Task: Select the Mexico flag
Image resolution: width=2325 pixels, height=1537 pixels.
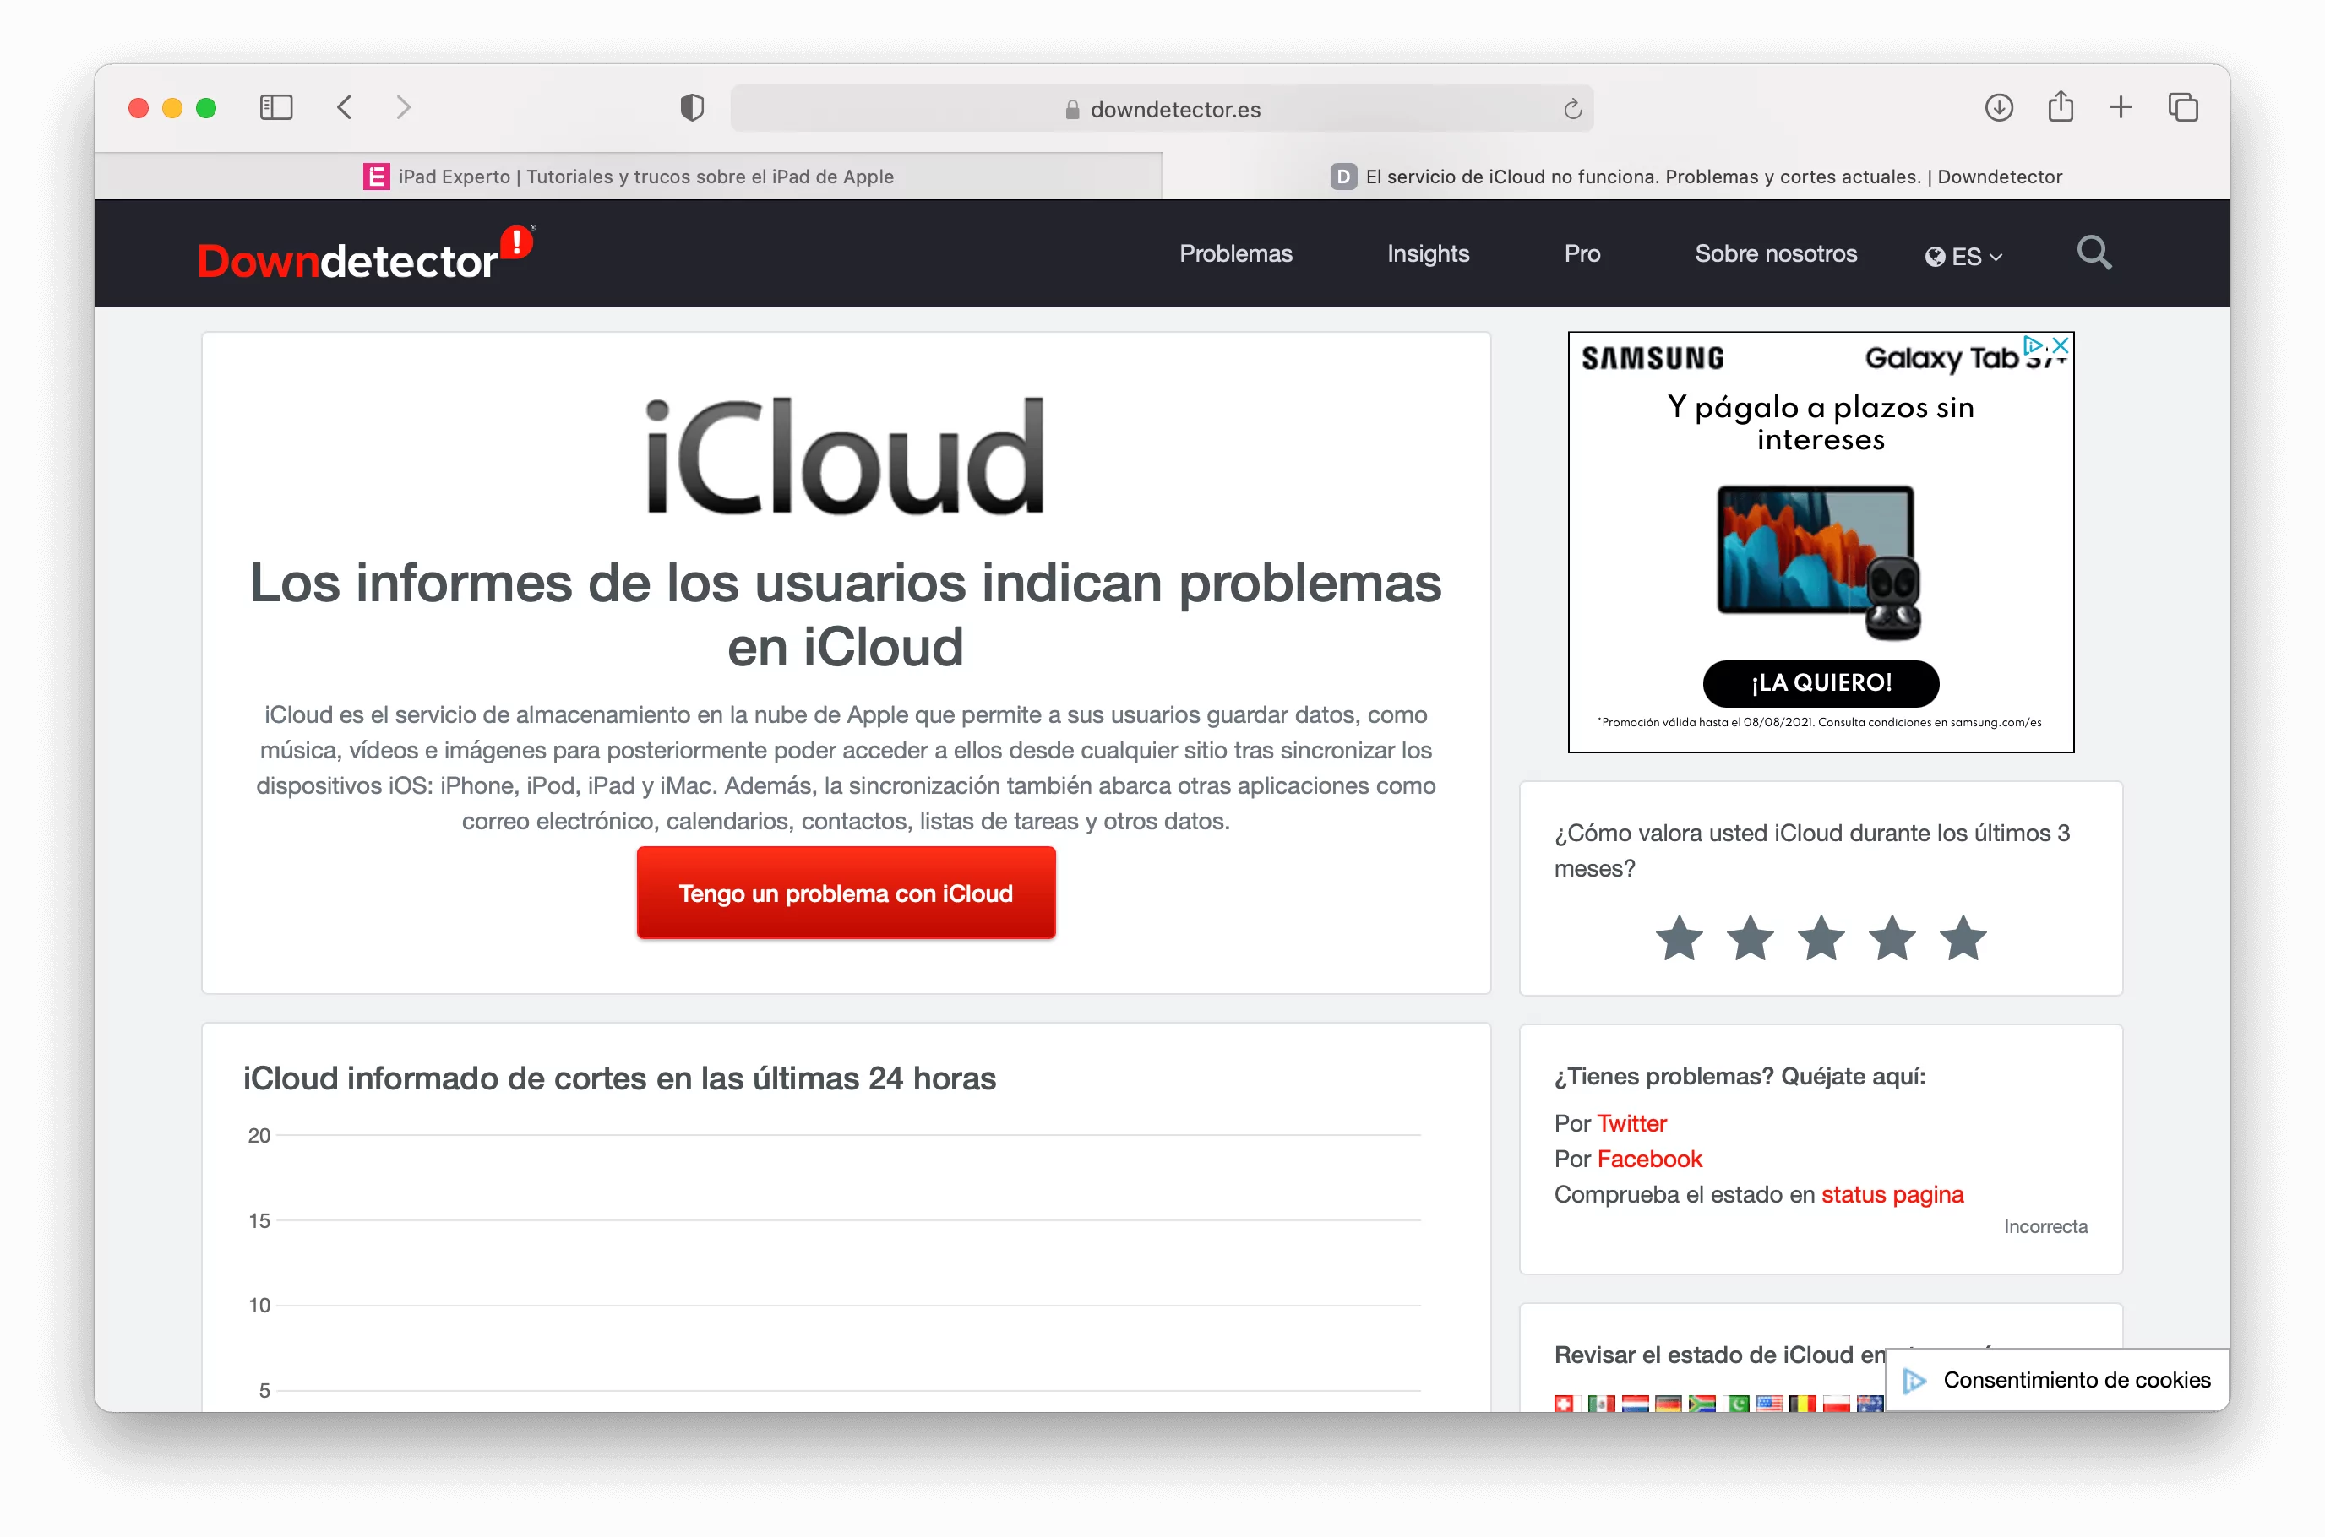Action: pos(1601,1403)
